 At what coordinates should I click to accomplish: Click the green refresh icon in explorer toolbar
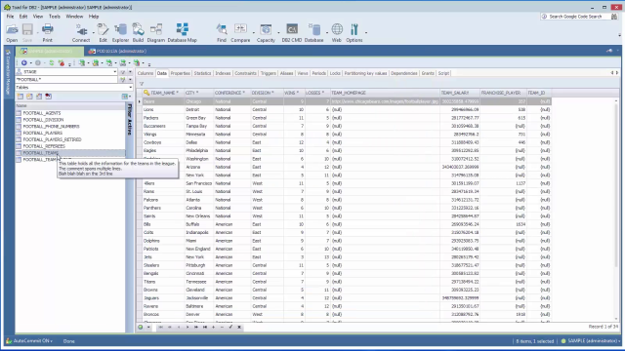52,62
